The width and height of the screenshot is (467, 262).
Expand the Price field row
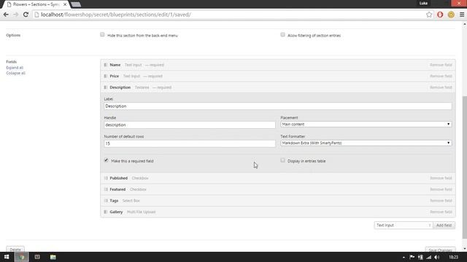277,76
